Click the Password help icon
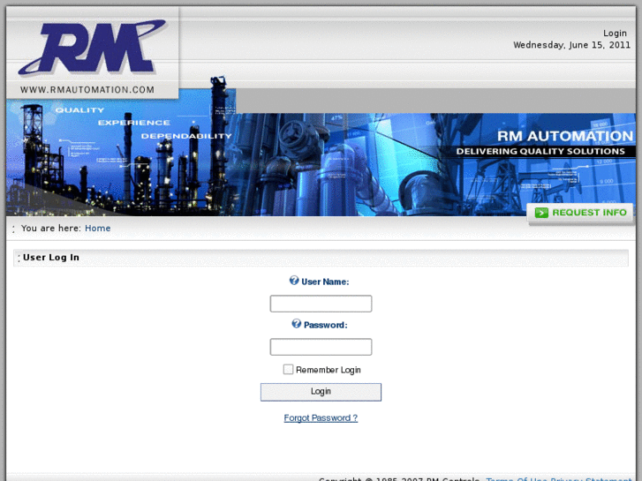This screenshot has height=481, width=642. [297, 324]
